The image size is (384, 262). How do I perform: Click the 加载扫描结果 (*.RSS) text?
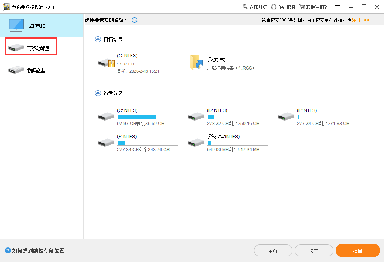[231, 68]
